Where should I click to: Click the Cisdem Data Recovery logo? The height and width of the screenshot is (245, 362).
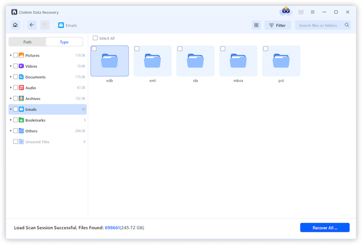tap(14, 12)
